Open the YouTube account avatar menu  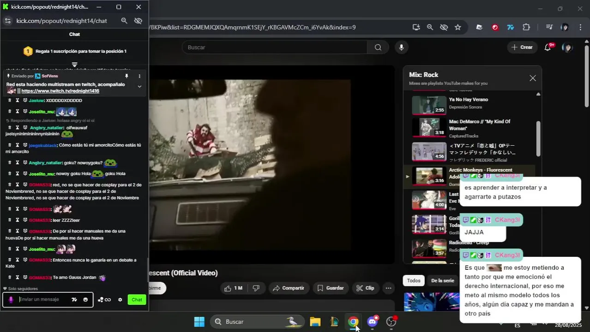tap(567, 47)
